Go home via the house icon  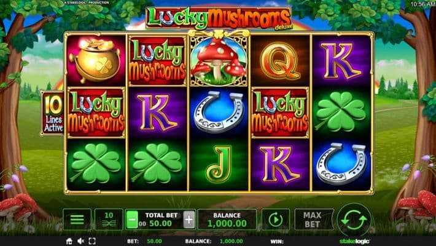tap(69, 241)
